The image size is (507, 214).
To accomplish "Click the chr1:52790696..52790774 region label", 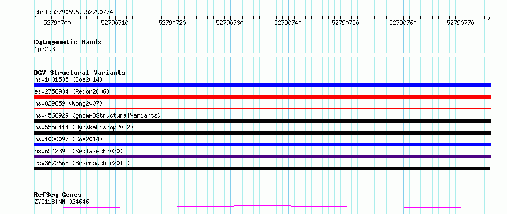I will point(73,12).
